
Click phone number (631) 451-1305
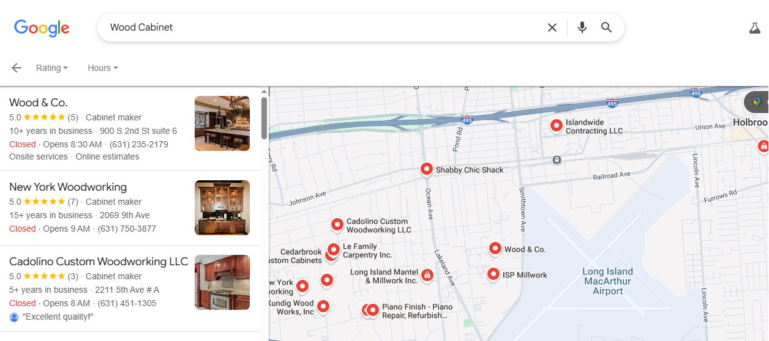[127, 303]
